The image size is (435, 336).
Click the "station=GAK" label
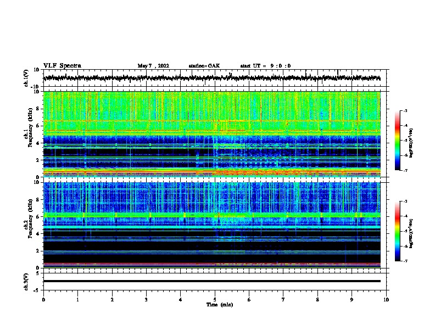[x=204, y=66]
